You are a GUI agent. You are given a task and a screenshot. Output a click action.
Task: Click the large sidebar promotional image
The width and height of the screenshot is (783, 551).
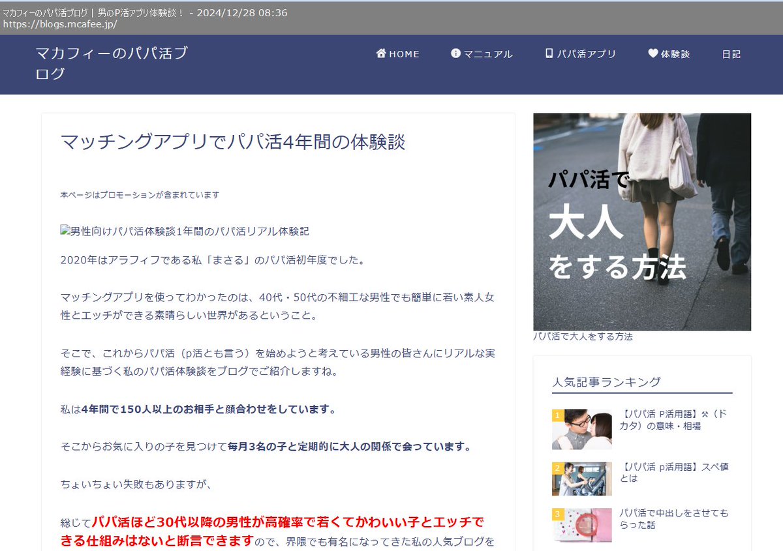(x=642, y=220)
